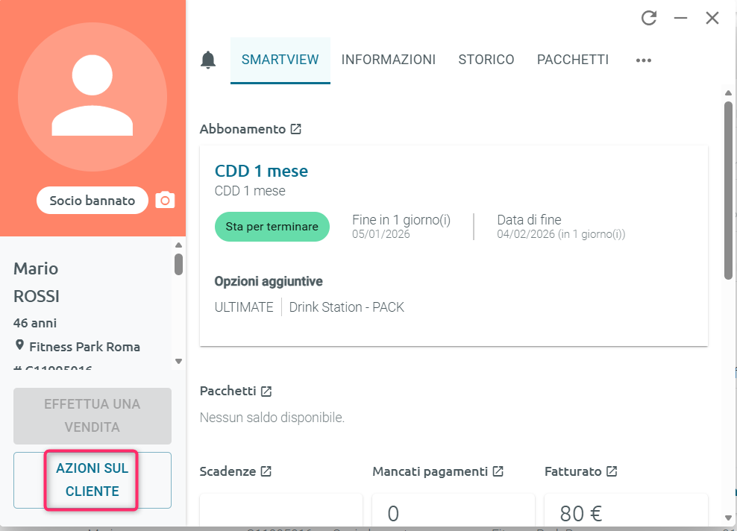Image resolution: width=737 pixels, height=531 pixels.
Task: Click the Mario first name text
Action: (x=36, y=268)
